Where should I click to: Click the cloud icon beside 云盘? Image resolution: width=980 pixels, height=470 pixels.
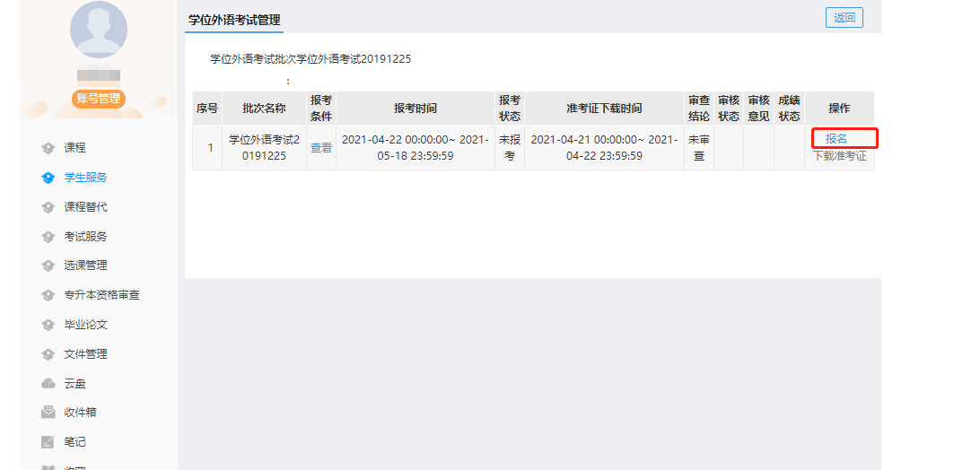point(48,384)
